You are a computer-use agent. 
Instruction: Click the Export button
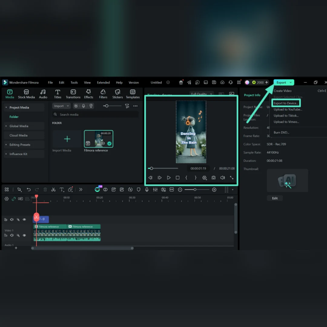(284, 83)
